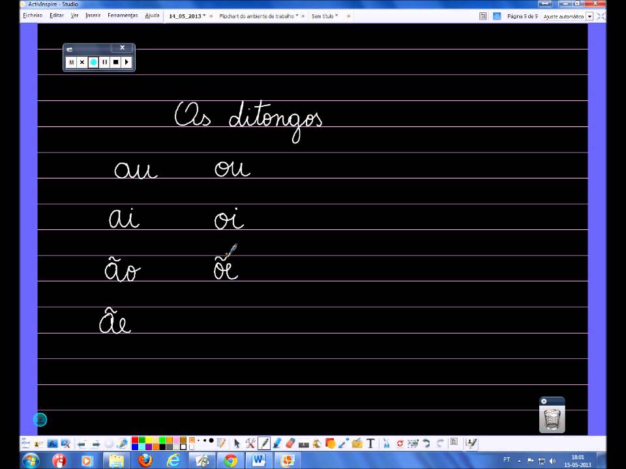Select the Connector tool
Screen dimensions: 626x469
(x=344, y=443)
